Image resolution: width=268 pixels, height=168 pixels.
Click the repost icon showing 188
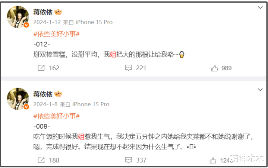point(41,160)
